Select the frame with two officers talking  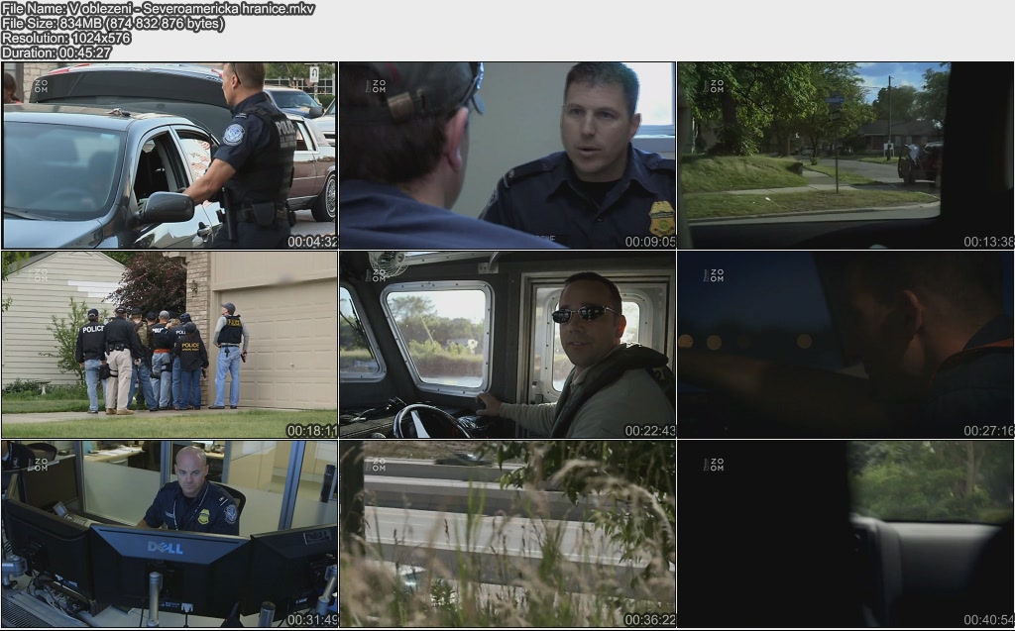tap(507, 156)
